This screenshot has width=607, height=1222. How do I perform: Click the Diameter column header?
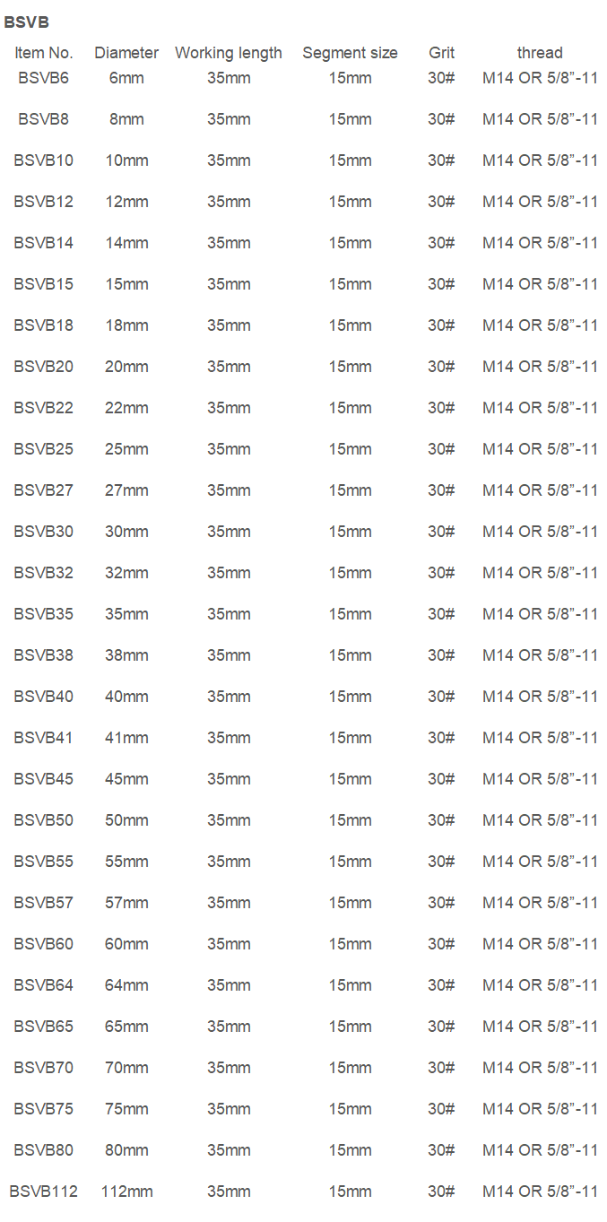(x=126, y=53)
